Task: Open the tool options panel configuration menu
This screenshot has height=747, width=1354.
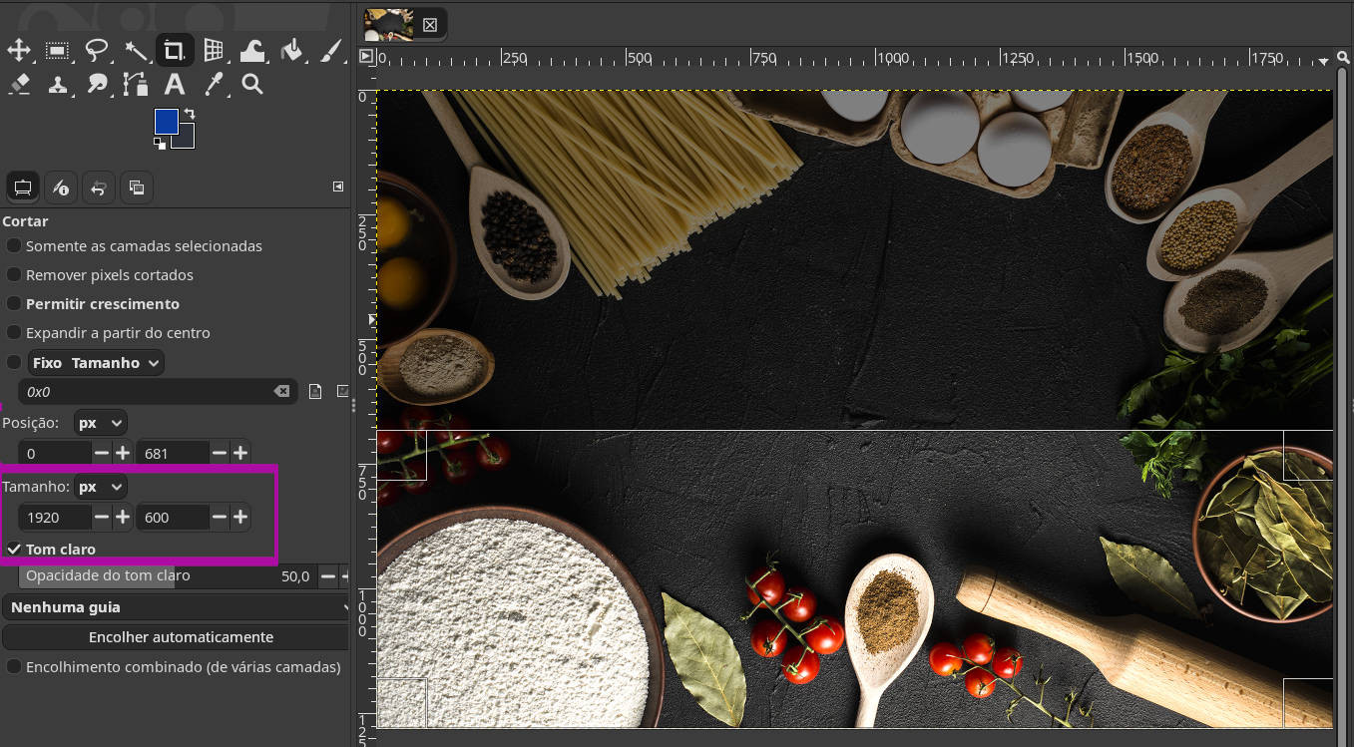Action: pos(338,187)
